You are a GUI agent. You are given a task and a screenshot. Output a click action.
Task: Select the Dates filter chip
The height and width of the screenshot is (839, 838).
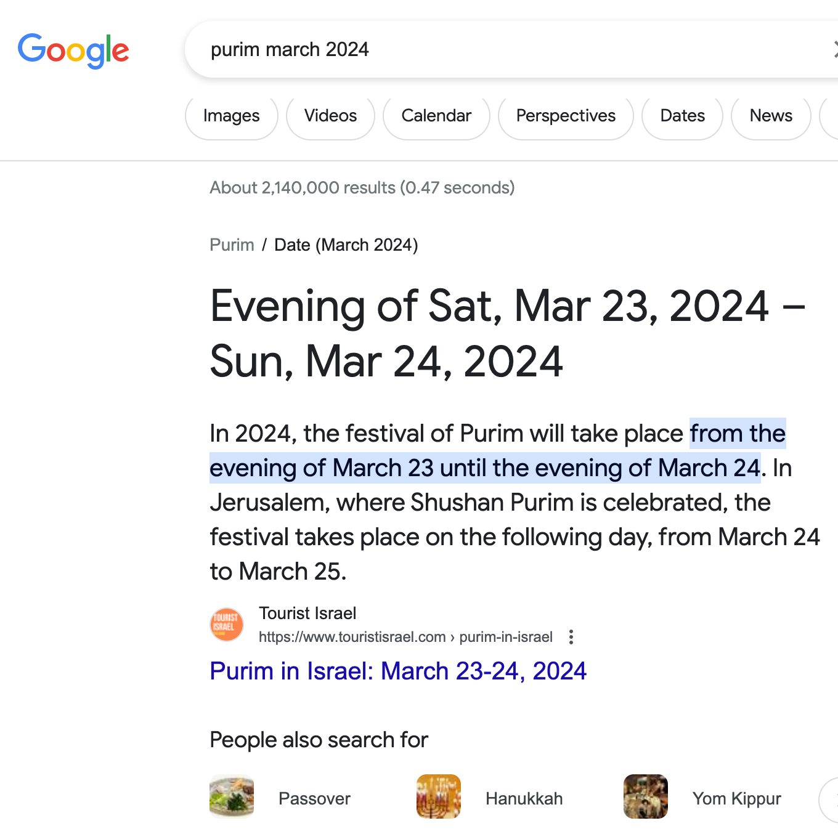coord(682,116)
